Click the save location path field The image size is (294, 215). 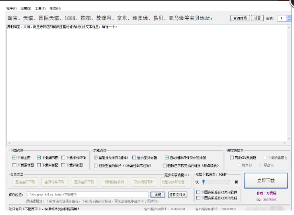(x=87, y=195)
